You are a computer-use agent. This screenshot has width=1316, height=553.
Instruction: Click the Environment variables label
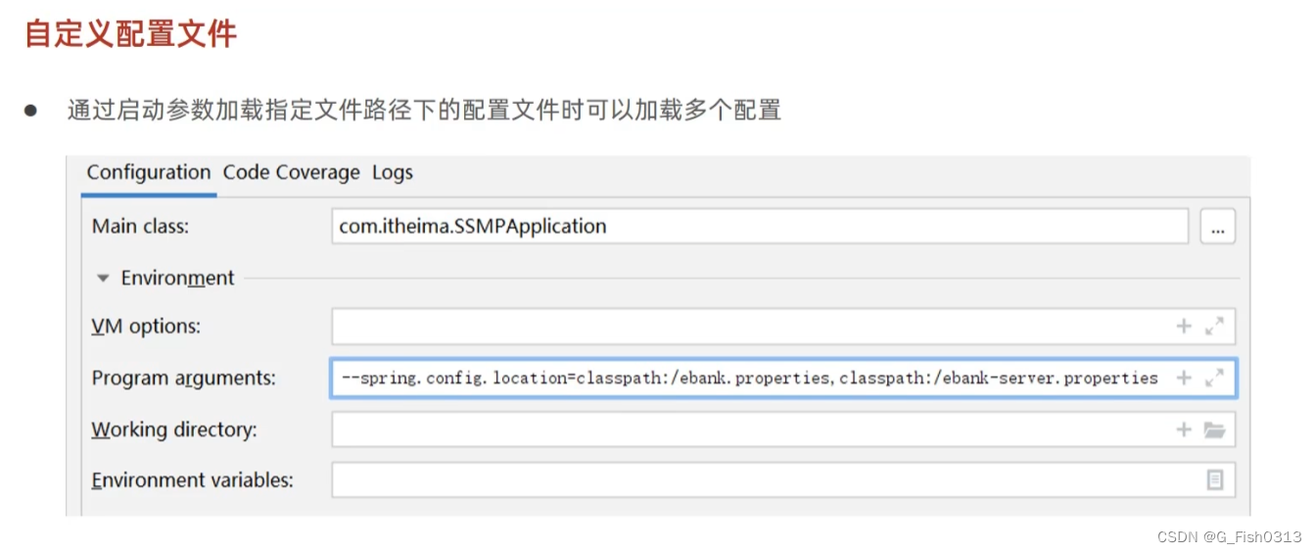(x=192, y=481)
